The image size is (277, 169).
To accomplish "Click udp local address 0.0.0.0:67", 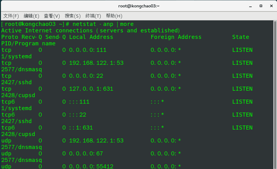I will [86, 154].
